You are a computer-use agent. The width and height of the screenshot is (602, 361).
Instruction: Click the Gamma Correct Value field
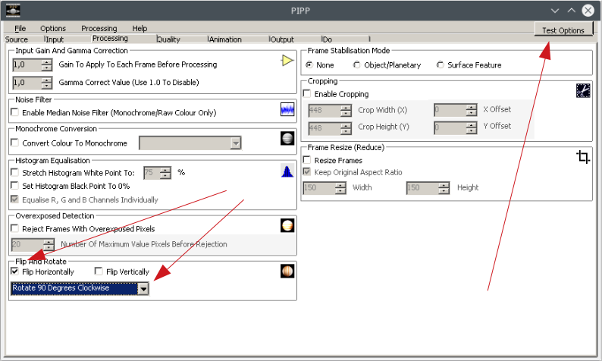coord(27,83)
